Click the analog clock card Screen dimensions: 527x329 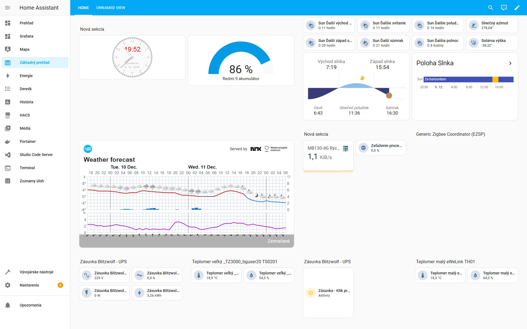point(132,57)
